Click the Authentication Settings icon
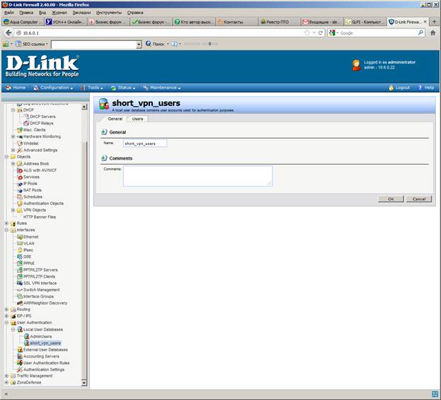The height and width of the screenshot is (400, 441). tap(20, 370)
